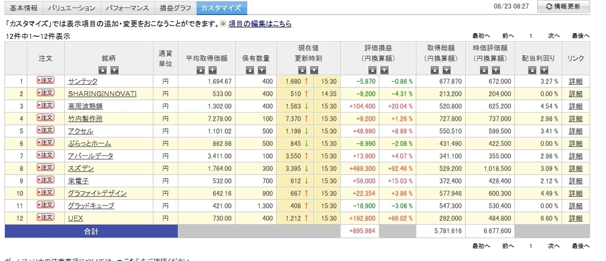
Task: Open 詳細 link for サンテック row
Action: [x=575, y=81]
